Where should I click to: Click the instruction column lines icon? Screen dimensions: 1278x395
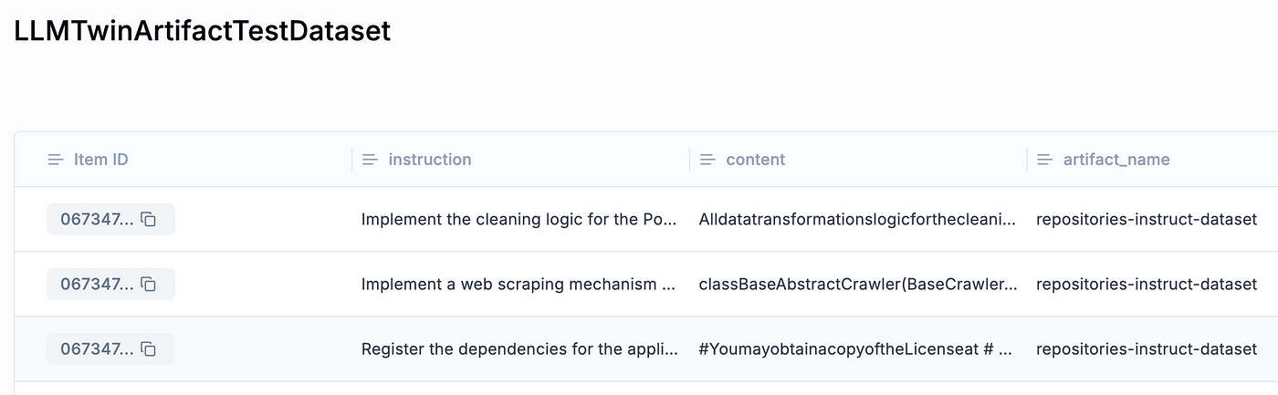coord(370,160)
